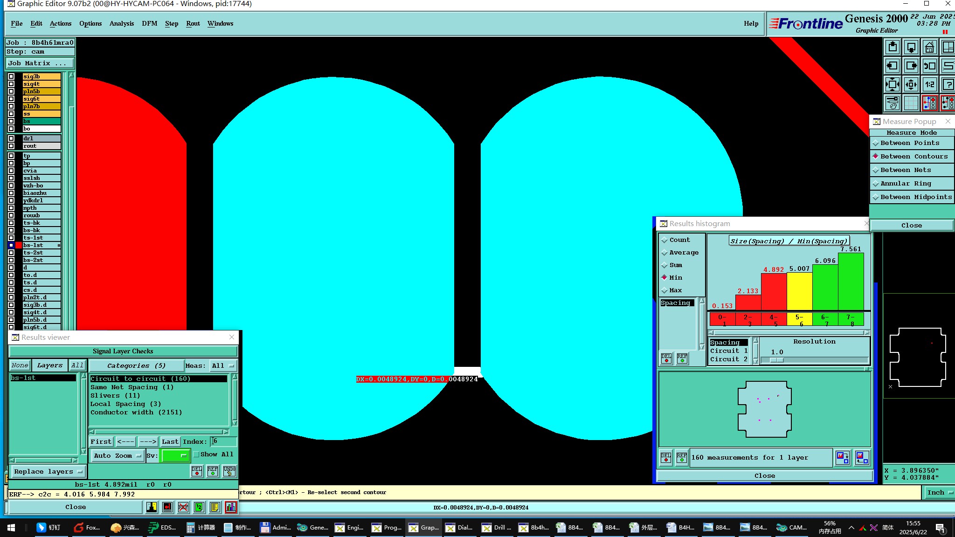Image resolution: width=955 pixels, height=537 pixels.
Task: Click the Home view icon
Action: coord(929,47)
